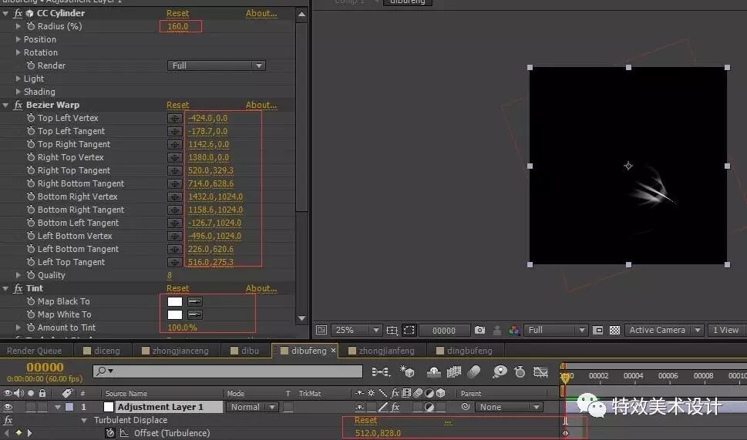
Task: Toggle Preserve Transparency box for Adjustment Layer 1
Action: (288, 407)
